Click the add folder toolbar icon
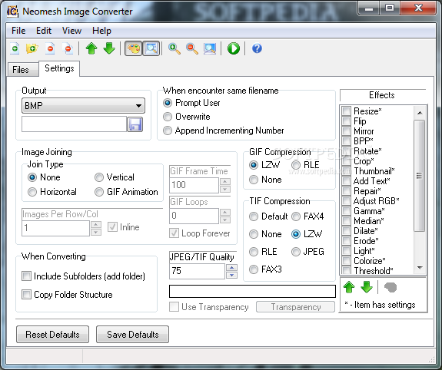 click(x=32, y=48)
